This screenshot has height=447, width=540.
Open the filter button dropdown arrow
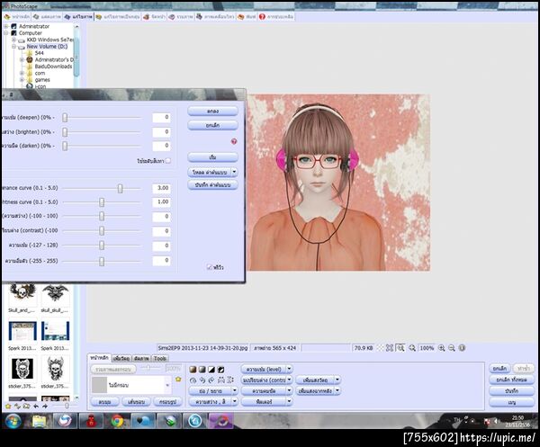pos(289,401)
